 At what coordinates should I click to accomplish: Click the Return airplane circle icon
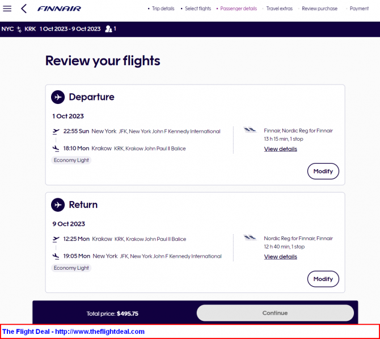coord(58,204)
